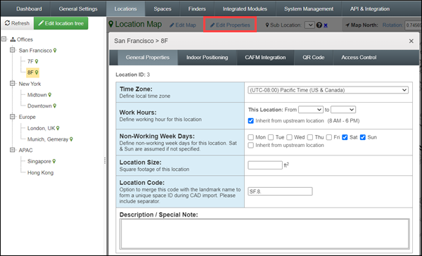Viewport: 422px width, 256px height.
Task: Select London, UK in the location tree
Action: (x=41, y=129)
